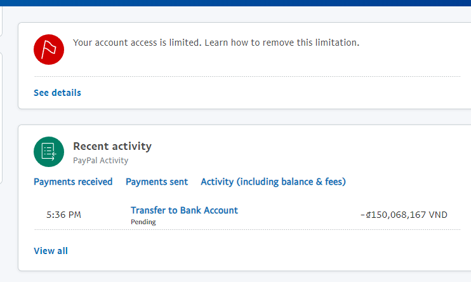The height and width of the screenshot is (282, 471).
Task: Open the See details link
Action: [57, 93]
